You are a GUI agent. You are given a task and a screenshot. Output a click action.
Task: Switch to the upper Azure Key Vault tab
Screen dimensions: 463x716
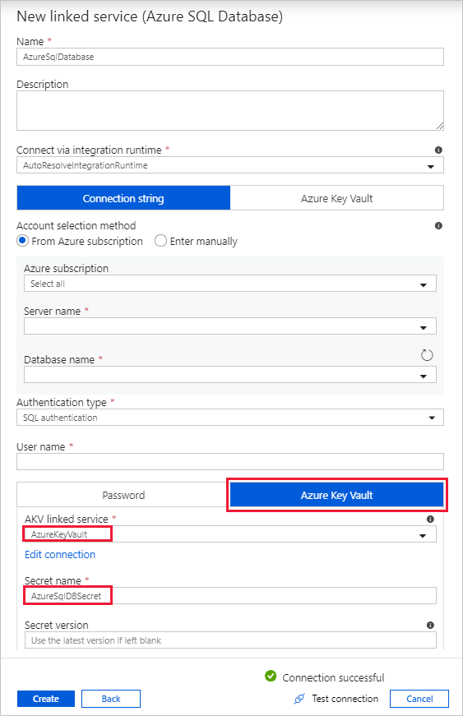tap(337, 198)
